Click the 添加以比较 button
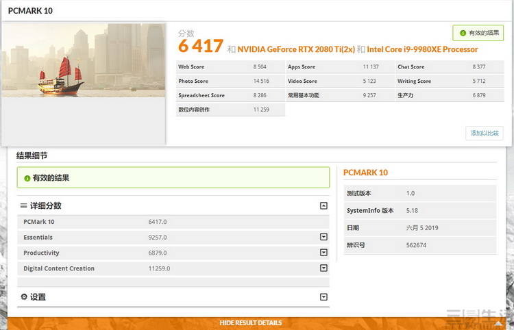514x330 pixels. click(484, 133)
